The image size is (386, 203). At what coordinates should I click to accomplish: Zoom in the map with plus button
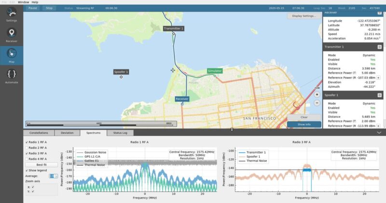tap(317, 94)
